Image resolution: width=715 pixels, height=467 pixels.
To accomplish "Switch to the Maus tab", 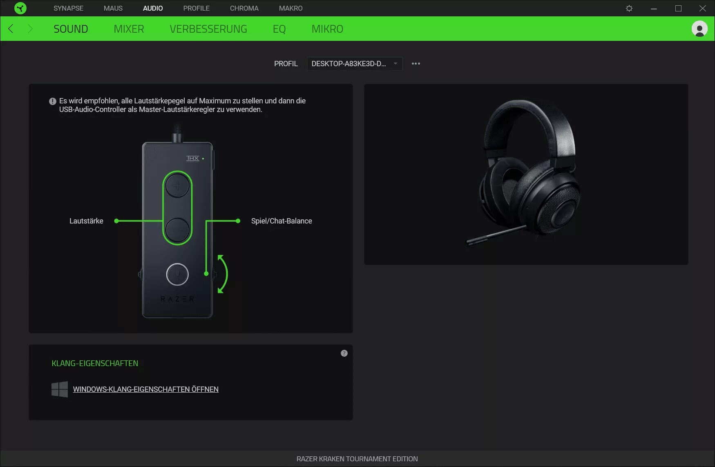I will [x=113, y=8].
